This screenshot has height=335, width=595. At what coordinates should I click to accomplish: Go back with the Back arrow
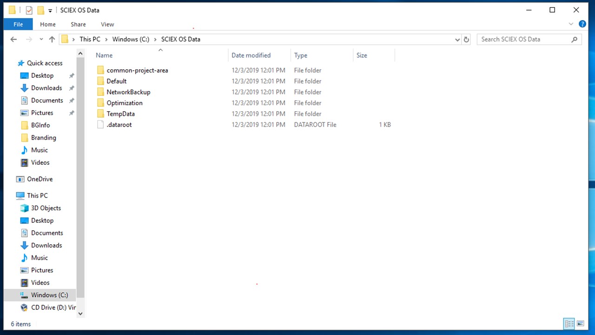pos(13,40)
